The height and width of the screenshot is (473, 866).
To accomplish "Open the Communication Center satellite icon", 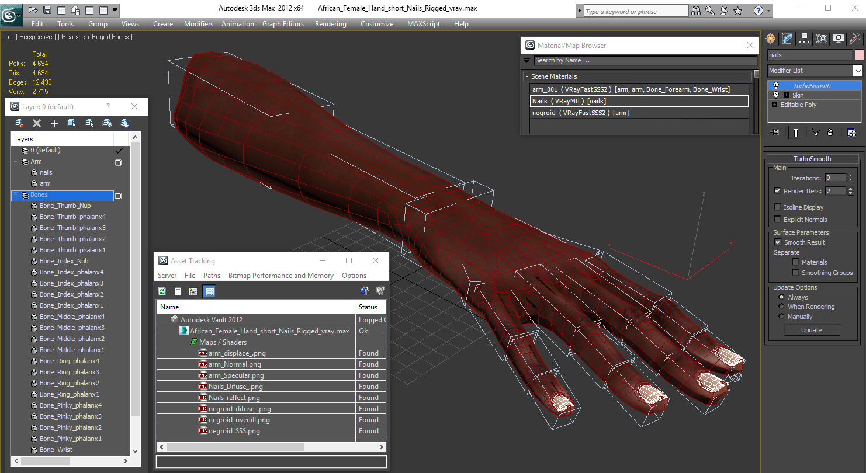I will (724, 11).
